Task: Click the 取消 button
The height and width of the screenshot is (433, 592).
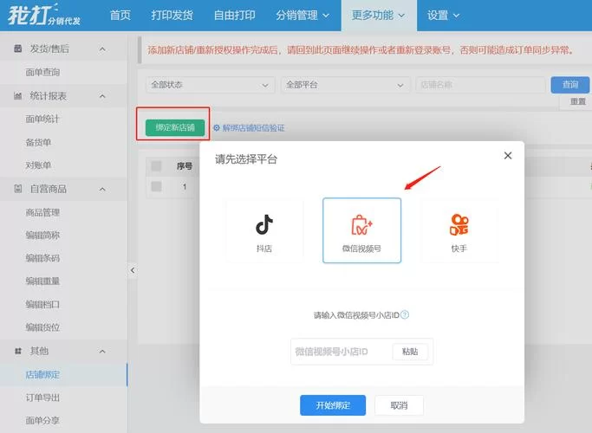Action: [399, 405]
